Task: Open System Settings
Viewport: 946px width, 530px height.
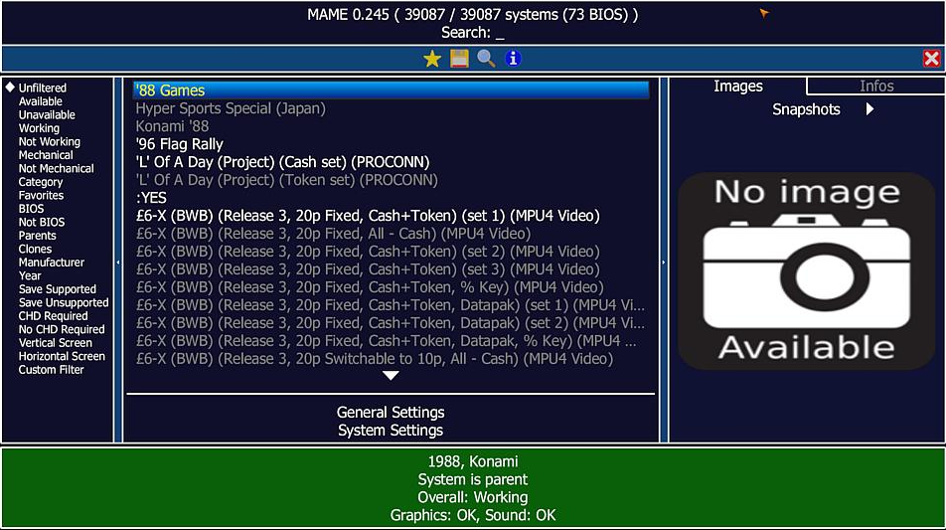Action: pos(391,431)
